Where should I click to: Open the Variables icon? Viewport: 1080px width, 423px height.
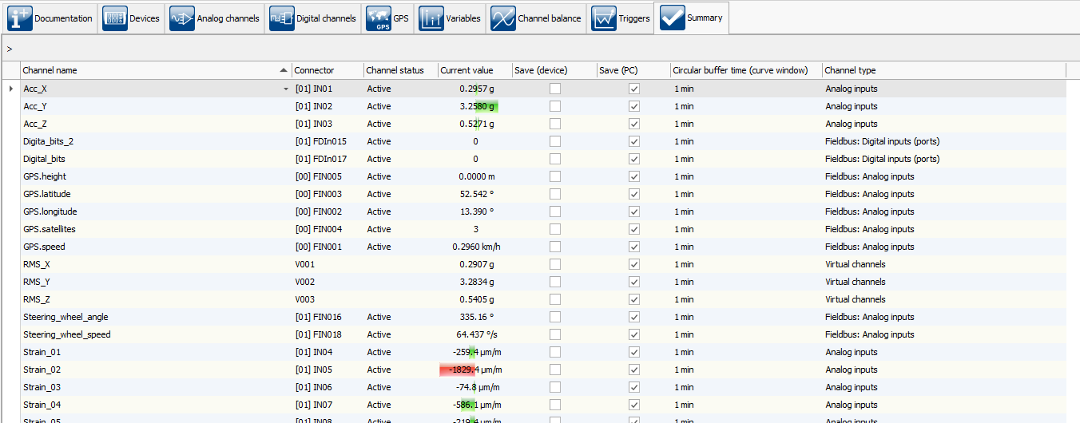[x=431, y=18]
